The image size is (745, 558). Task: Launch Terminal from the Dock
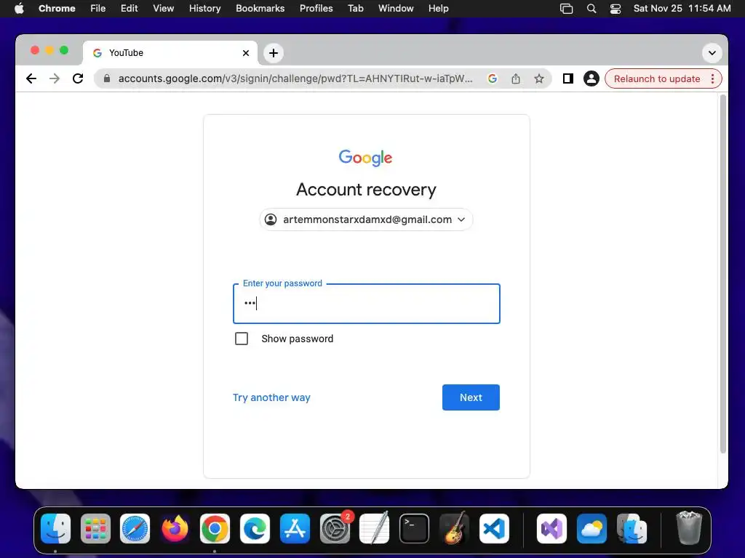point(414,529)
